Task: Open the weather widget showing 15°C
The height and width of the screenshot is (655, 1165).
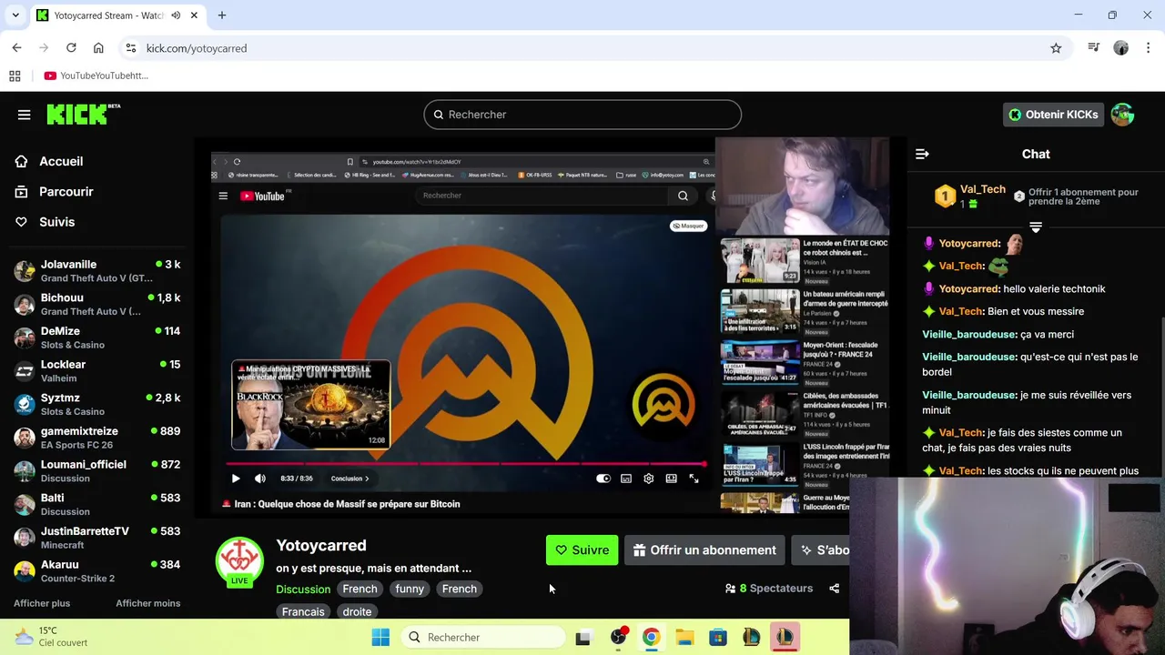Action: (x=51, y=636)
